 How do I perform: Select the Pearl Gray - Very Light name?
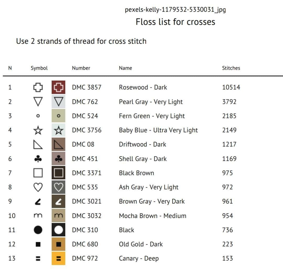[151, 102]
